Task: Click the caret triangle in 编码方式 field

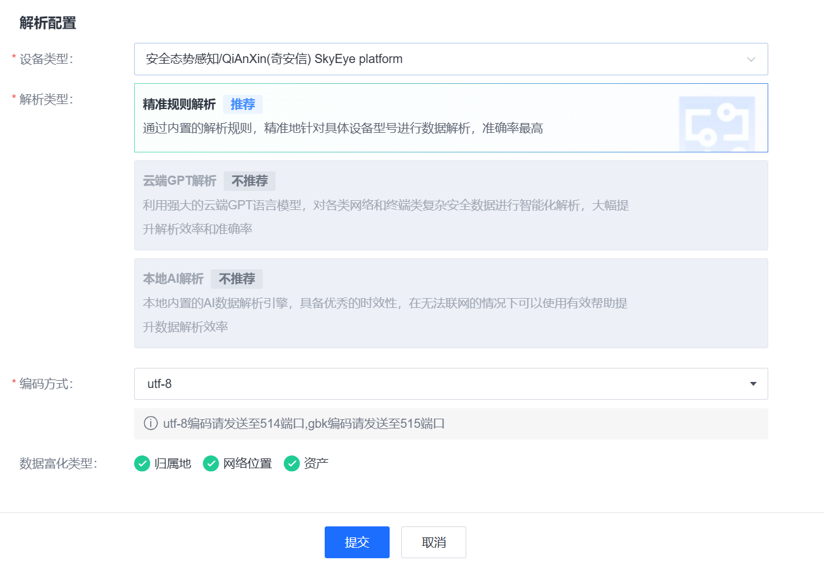Action: pos(753,384)
